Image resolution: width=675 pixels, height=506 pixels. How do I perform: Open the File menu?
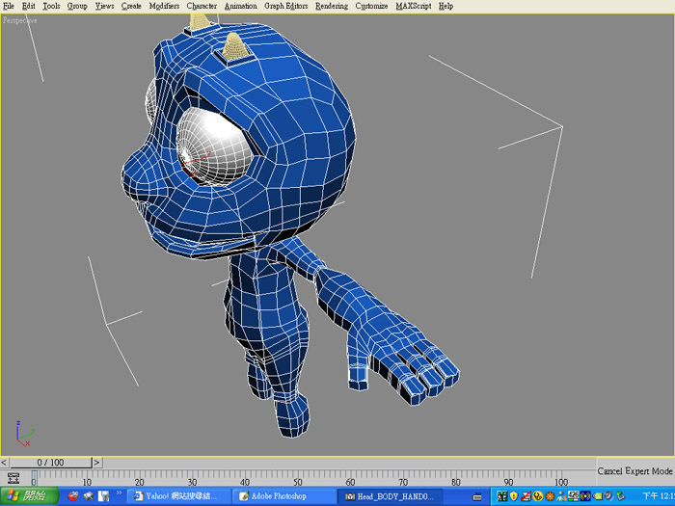coord(8,6)
